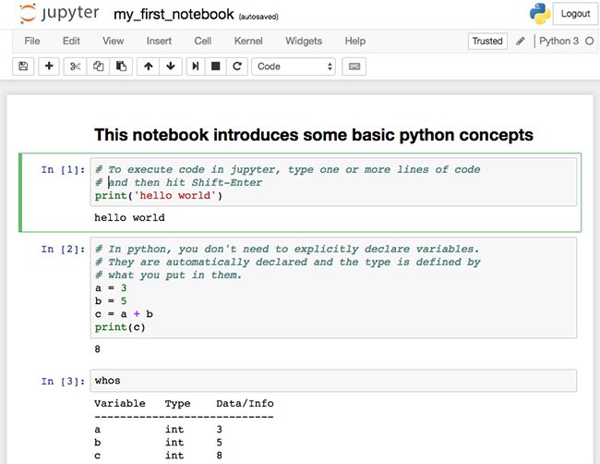
Task: Click inside the whos code cell
Action: coord(333,381)
